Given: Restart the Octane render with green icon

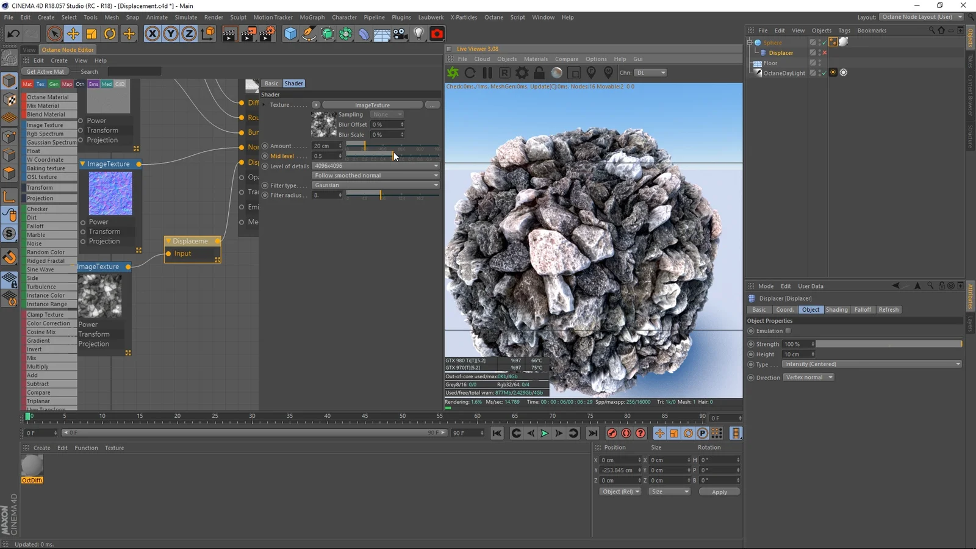Looking at the screenshot, I should tap(453, 72).
